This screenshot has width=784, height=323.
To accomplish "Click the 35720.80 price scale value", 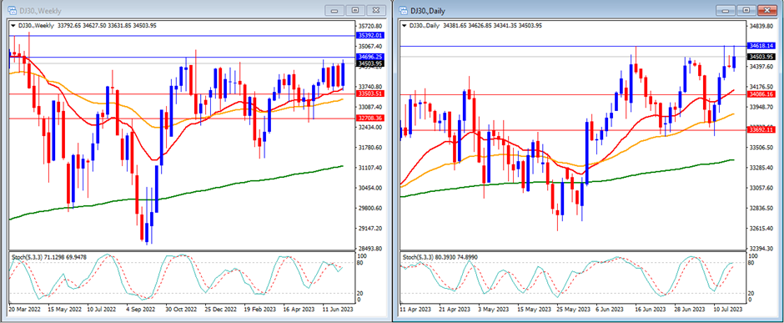I will click(370, 26).
